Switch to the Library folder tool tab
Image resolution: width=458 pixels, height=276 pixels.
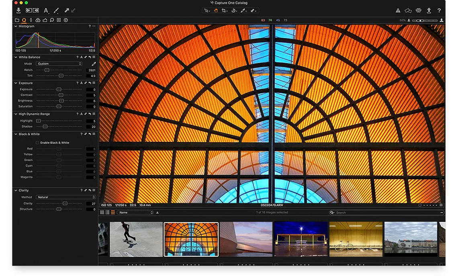[x=17, y=20]
